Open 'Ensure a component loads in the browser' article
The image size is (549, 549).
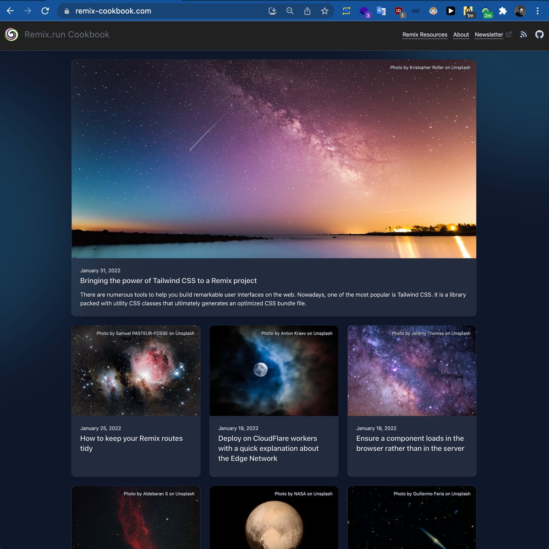click(410, 443)
